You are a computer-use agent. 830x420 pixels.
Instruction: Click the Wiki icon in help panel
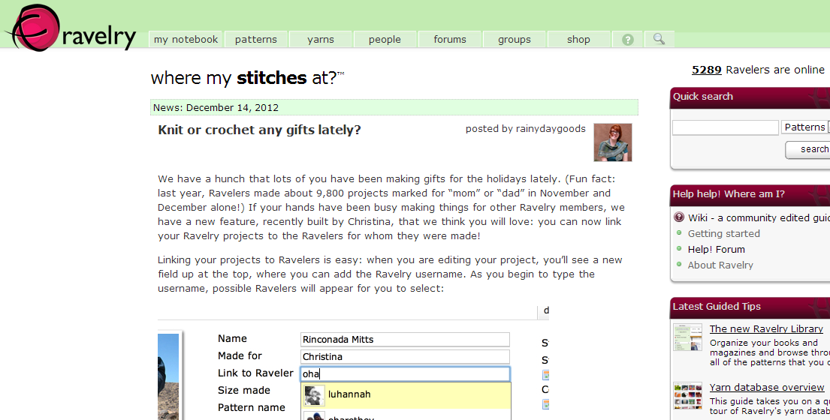[679, 217]
